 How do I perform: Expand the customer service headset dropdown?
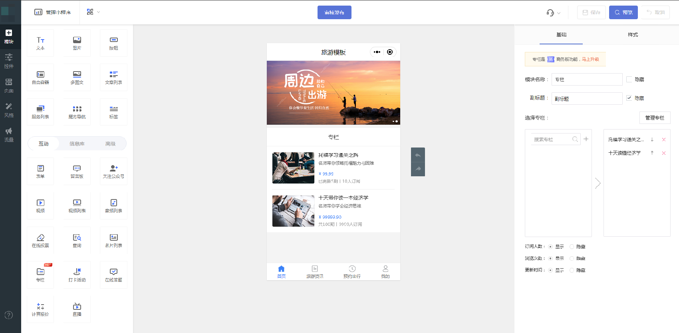(554, 13)
